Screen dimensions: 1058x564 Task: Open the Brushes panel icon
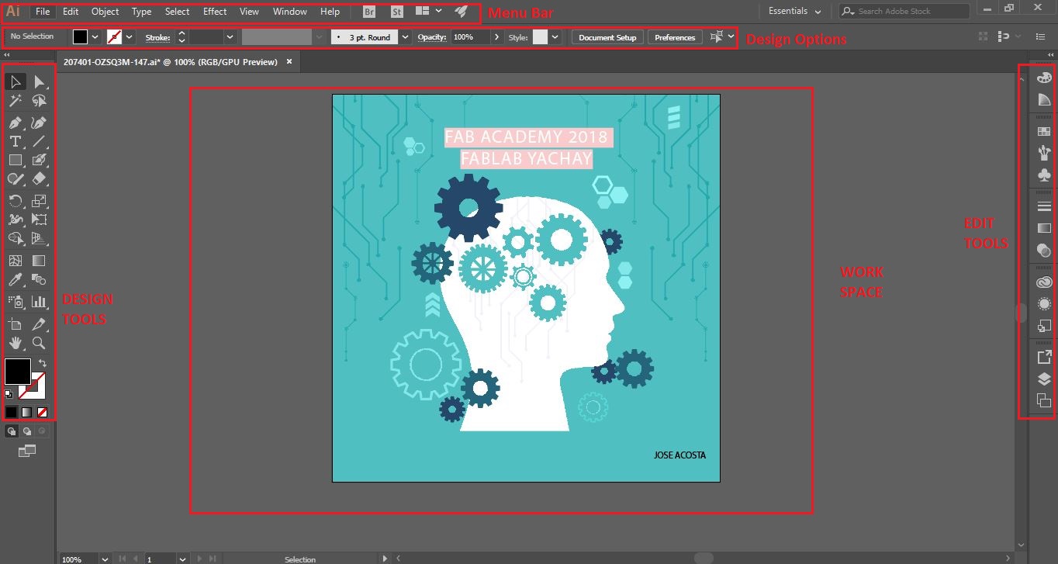point(1044,152)
